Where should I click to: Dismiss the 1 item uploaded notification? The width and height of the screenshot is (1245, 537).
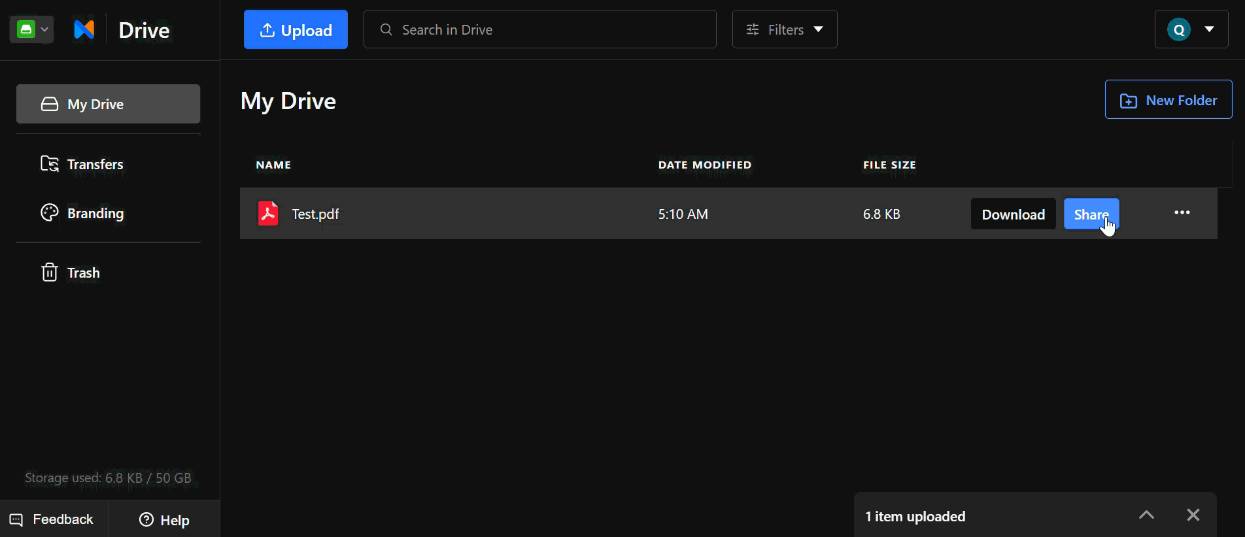[1193, 515]
